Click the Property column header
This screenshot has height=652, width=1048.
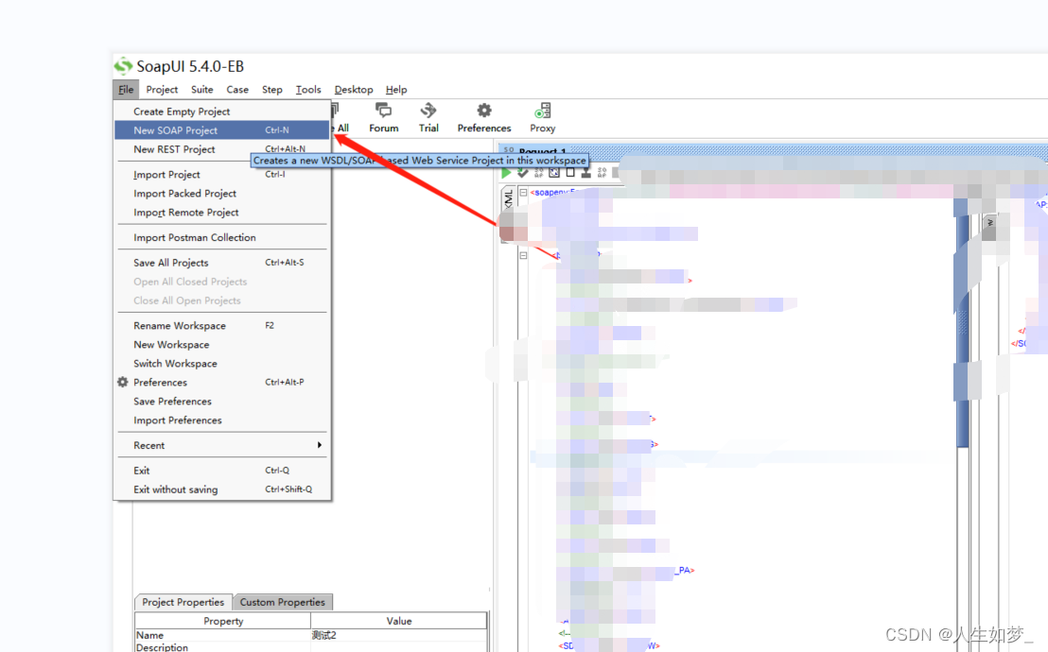[x=222, y=621]
